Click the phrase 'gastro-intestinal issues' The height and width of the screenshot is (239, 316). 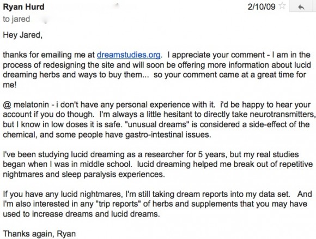click(x=168, y=134)
